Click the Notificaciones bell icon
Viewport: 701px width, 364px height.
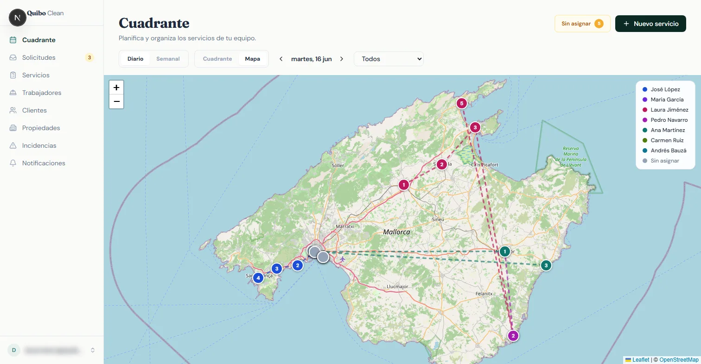13,163
